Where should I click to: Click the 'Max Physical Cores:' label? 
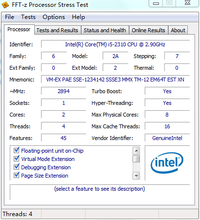point(115,115)
